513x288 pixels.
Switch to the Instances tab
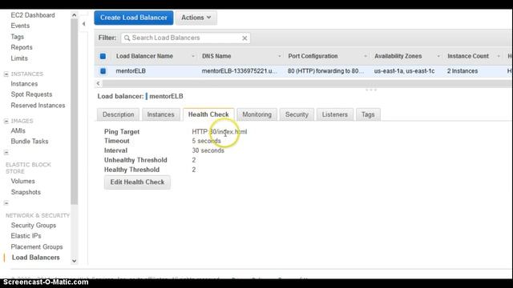pos(160,114)
